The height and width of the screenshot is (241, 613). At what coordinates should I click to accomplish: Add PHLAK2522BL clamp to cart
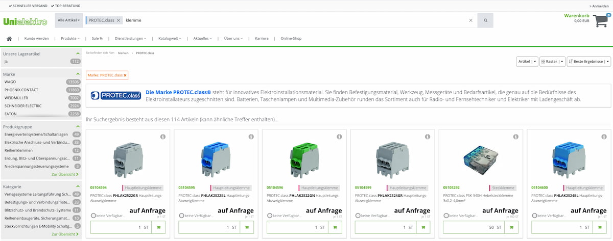coord(246,227)
